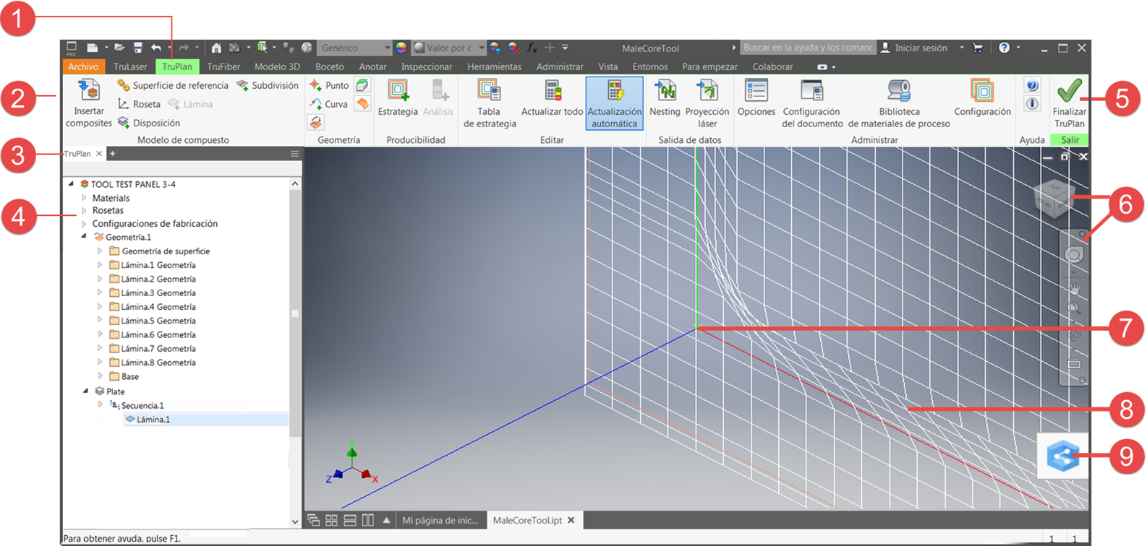Click the color wheel appearance icon

pos(401,48)
